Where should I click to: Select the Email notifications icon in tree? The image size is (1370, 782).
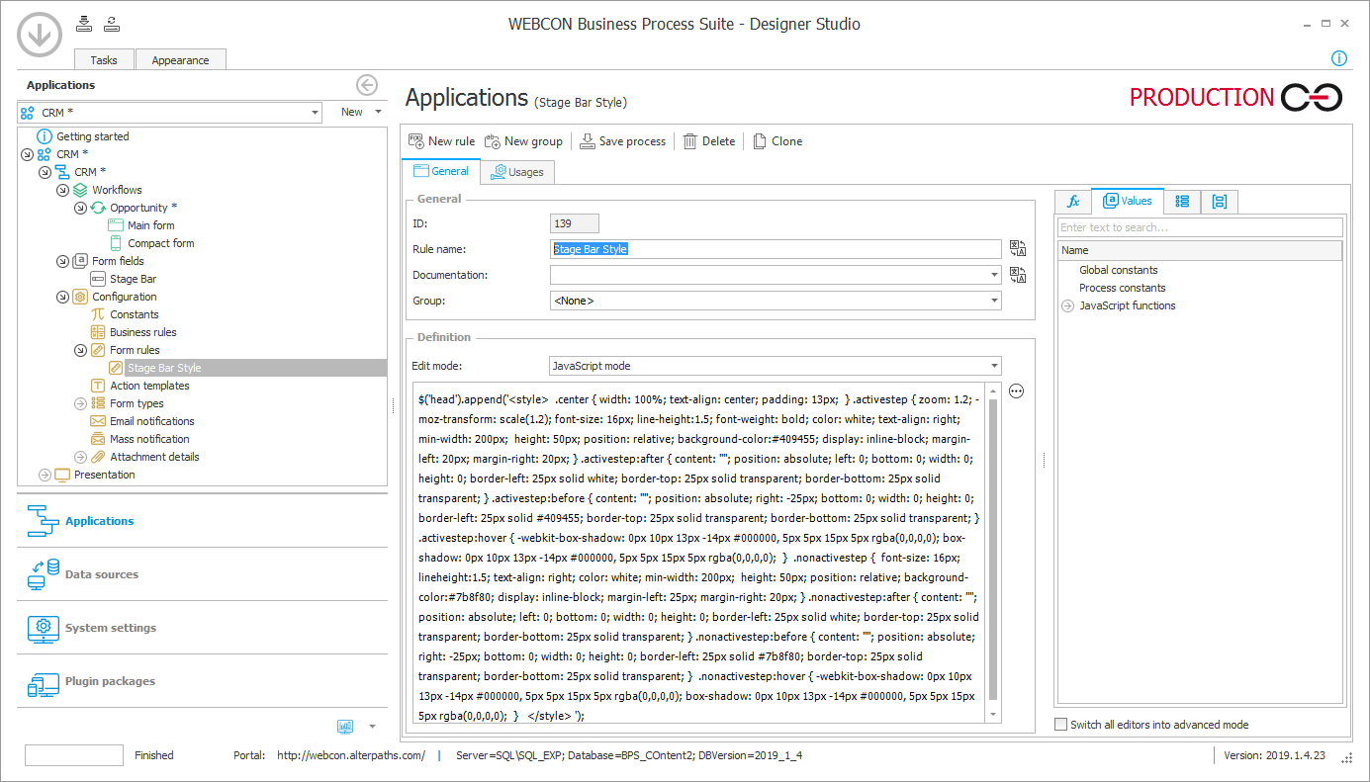pos(98,421)
